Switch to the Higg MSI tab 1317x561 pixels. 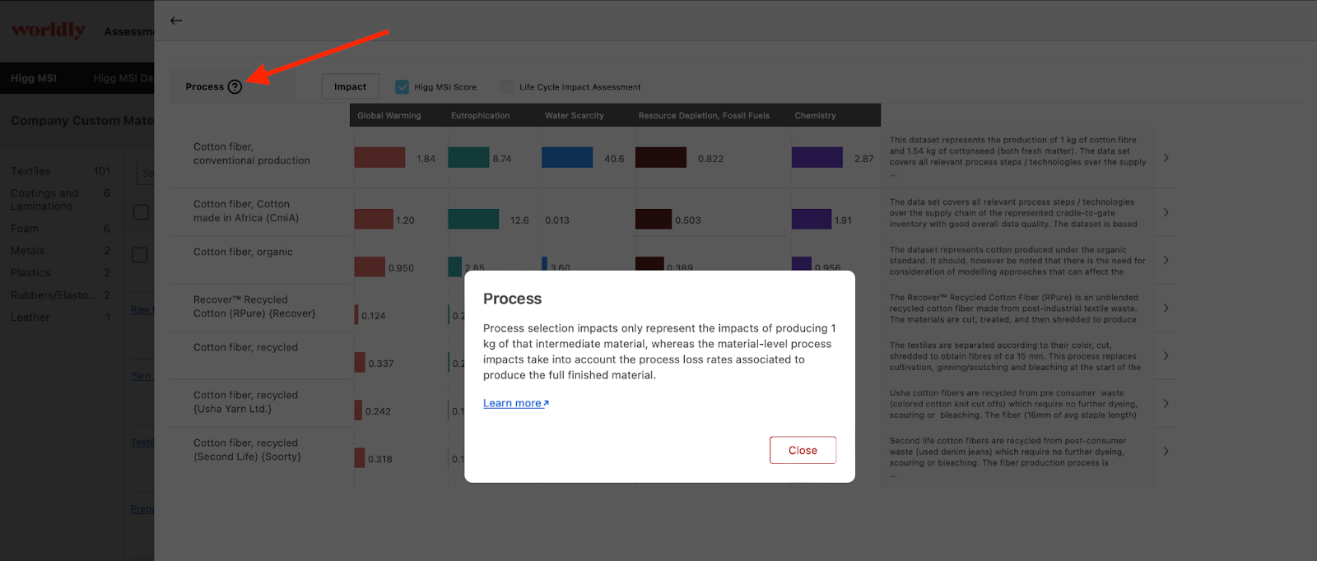34,78
